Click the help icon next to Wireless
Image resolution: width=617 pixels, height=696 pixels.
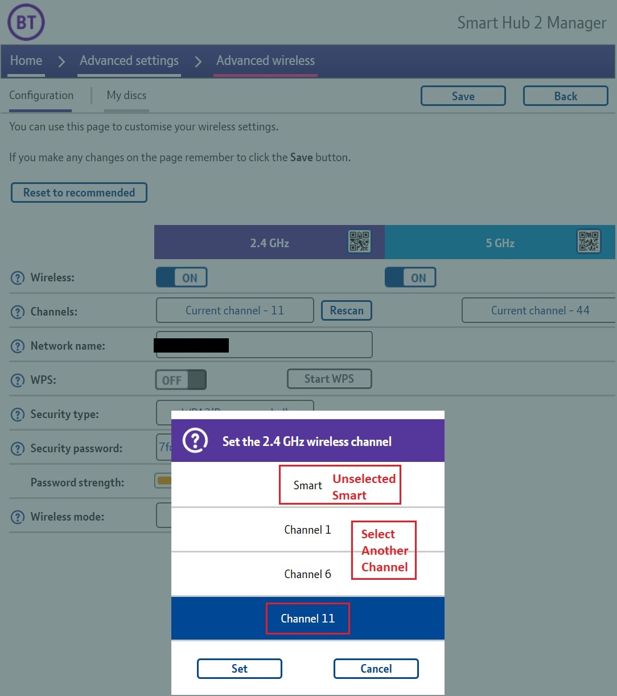click(17, 277)
